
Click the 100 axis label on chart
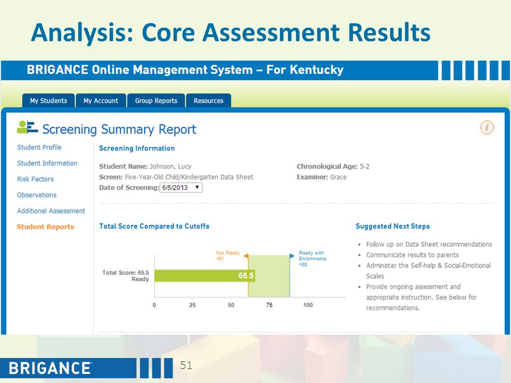[308, 305]
